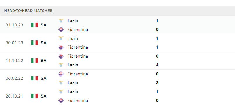The height and width of the screenshot is (108, 235).
Task: Click Italy flag beside the 30.01.23 match
Action: (34, 43)
